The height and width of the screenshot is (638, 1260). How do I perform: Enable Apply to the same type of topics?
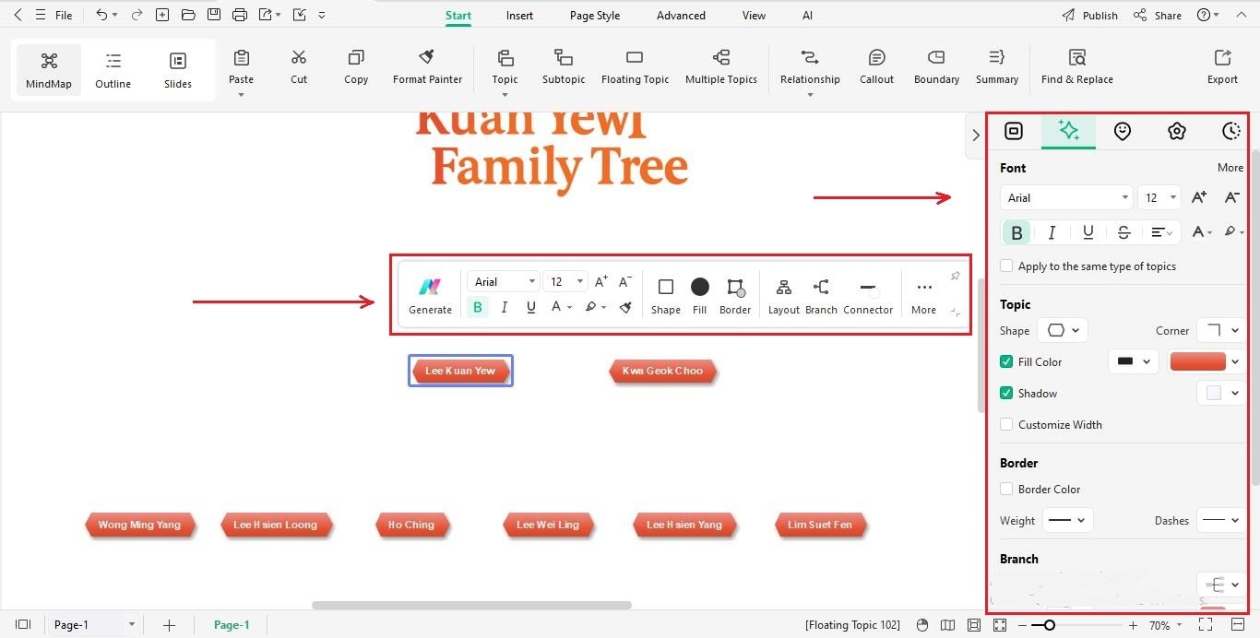point(1005,266)
